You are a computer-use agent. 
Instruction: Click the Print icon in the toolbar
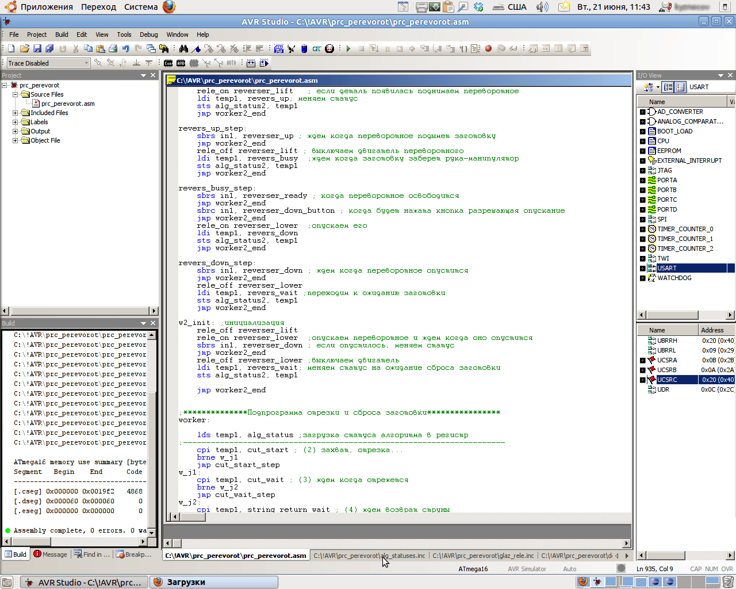click(x=113, y=49)
